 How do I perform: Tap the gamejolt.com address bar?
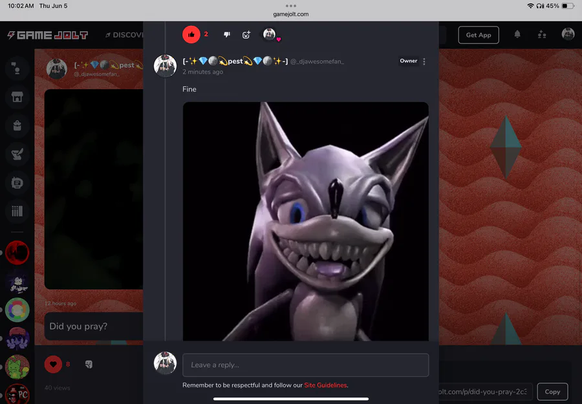pyautogui.click(x=291, y=14)
